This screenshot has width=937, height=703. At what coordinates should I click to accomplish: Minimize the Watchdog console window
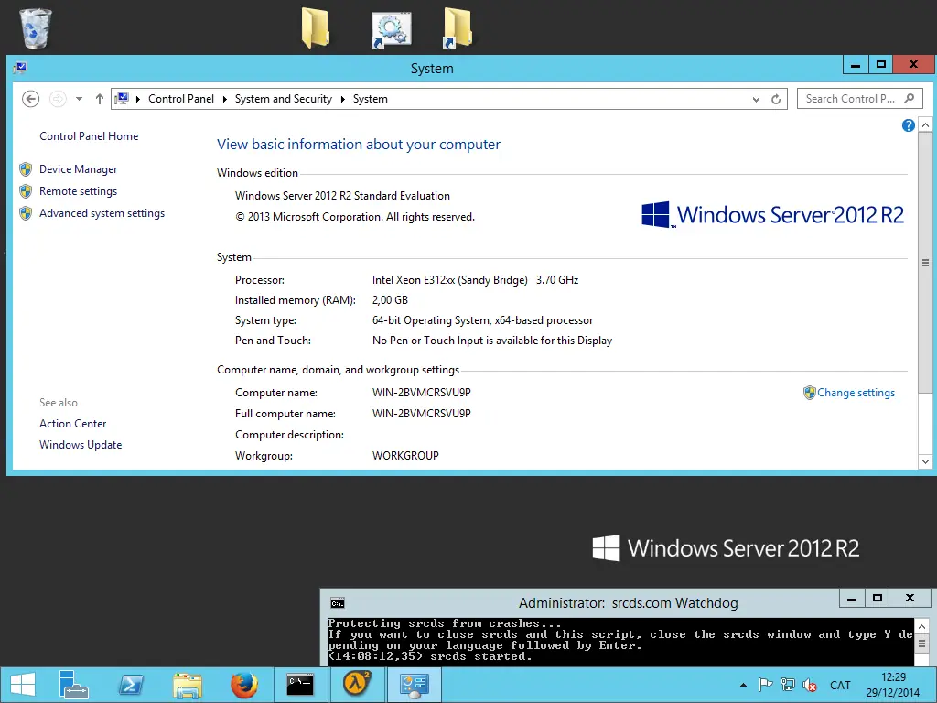[x=852, y=599]
